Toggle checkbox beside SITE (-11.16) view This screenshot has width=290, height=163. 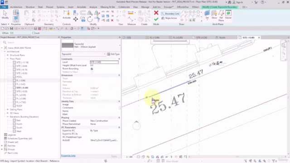[14, 62]
